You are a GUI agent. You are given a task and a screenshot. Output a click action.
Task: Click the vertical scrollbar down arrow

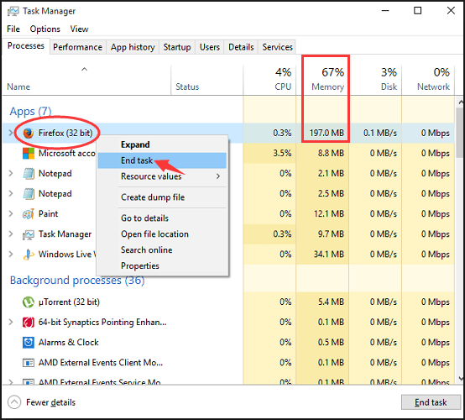(x=461, y=379)
